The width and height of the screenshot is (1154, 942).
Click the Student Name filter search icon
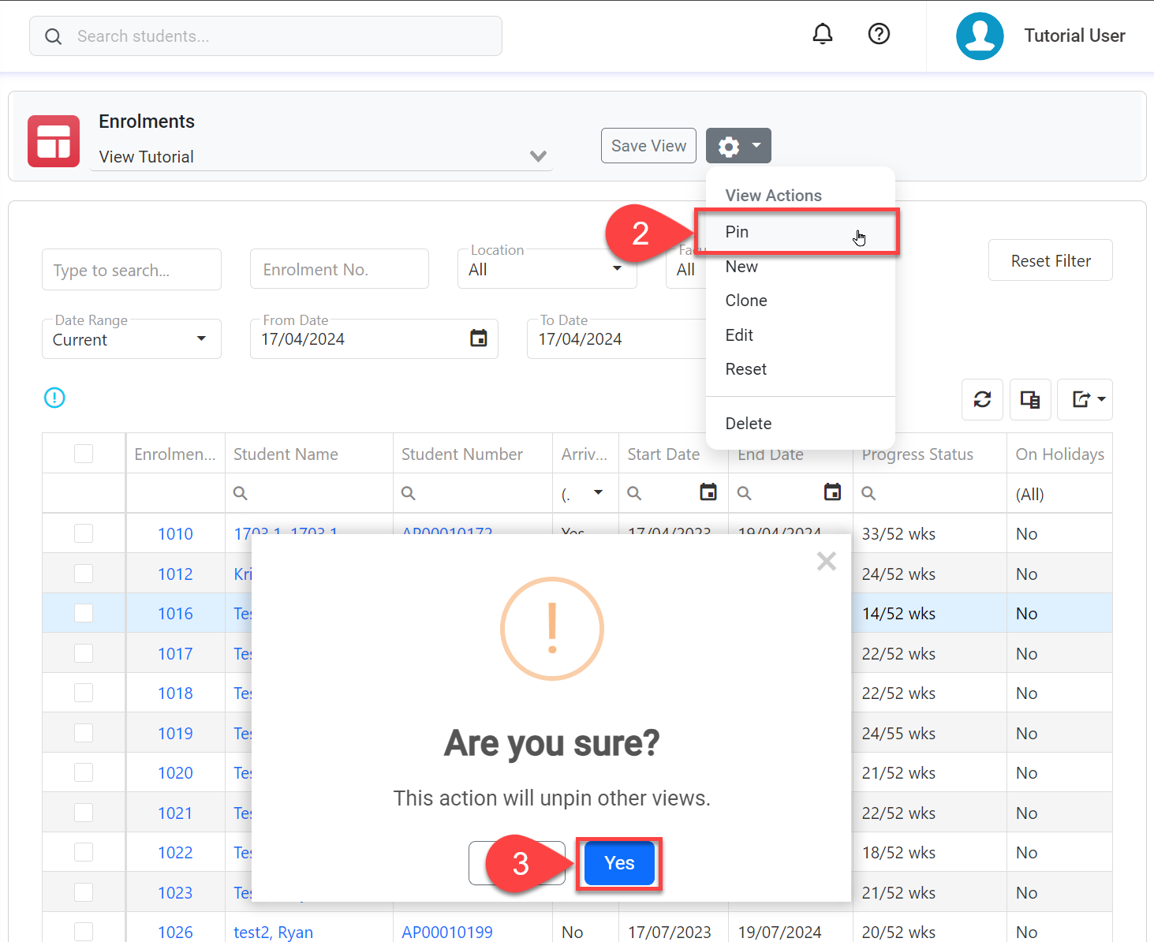[x=241, y=493]
